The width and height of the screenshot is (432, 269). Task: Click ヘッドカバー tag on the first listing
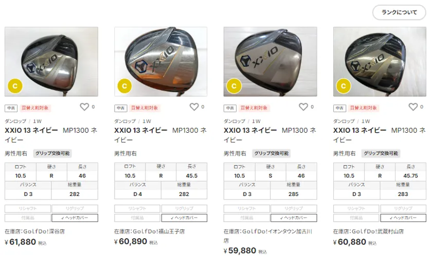click(75, 218)
